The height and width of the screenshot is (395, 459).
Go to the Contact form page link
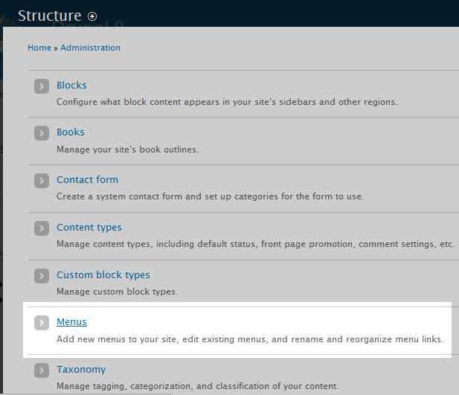(x=87, y=180)
